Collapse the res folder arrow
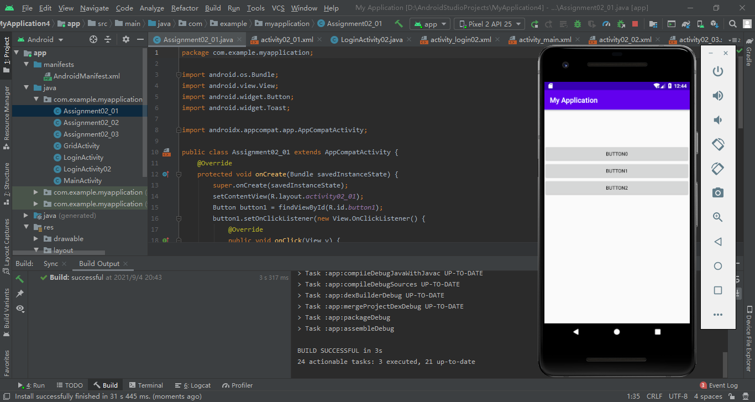This screenshot has height=402, width=755. point(26,227)
